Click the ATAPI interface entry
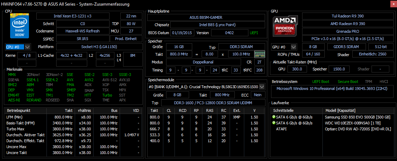 (281, 129)
